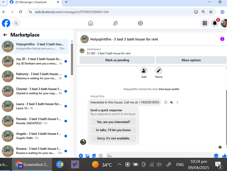Open Facebook Home icon

pyautogui.click(x=90, y=23)
